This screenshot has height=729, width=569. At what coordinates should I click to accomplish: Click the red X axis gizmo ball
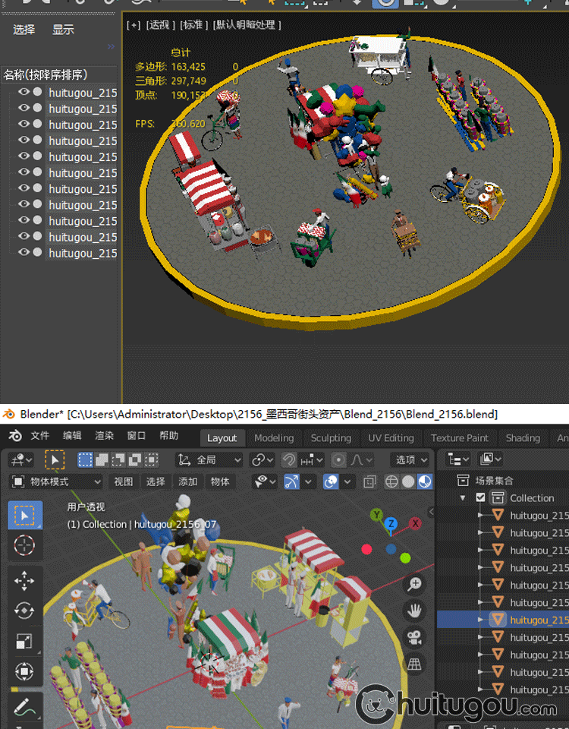pos(415,523)
